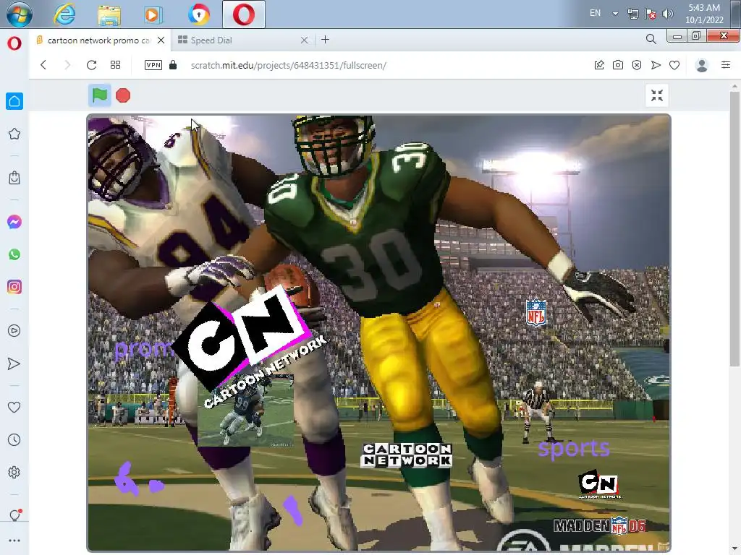Open sidebar Player icon

tap(14, 331)
